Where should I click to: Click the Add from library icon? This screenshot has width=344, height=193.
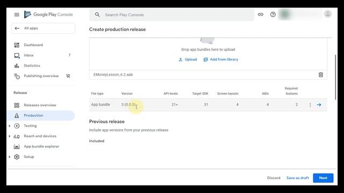[205, 60]
